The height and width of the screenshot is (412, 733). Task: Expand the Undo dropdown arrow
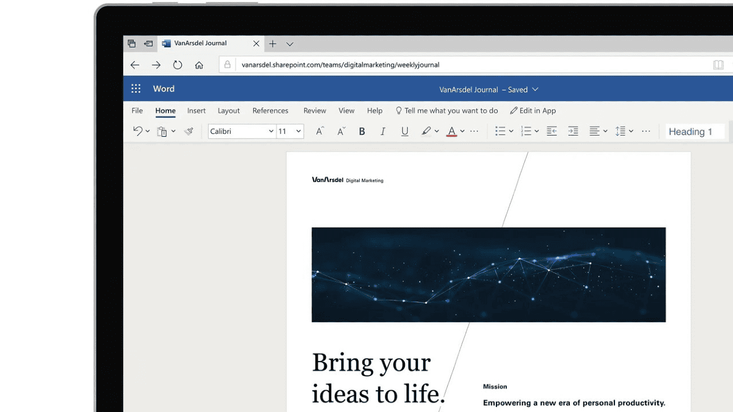[147, 131]
